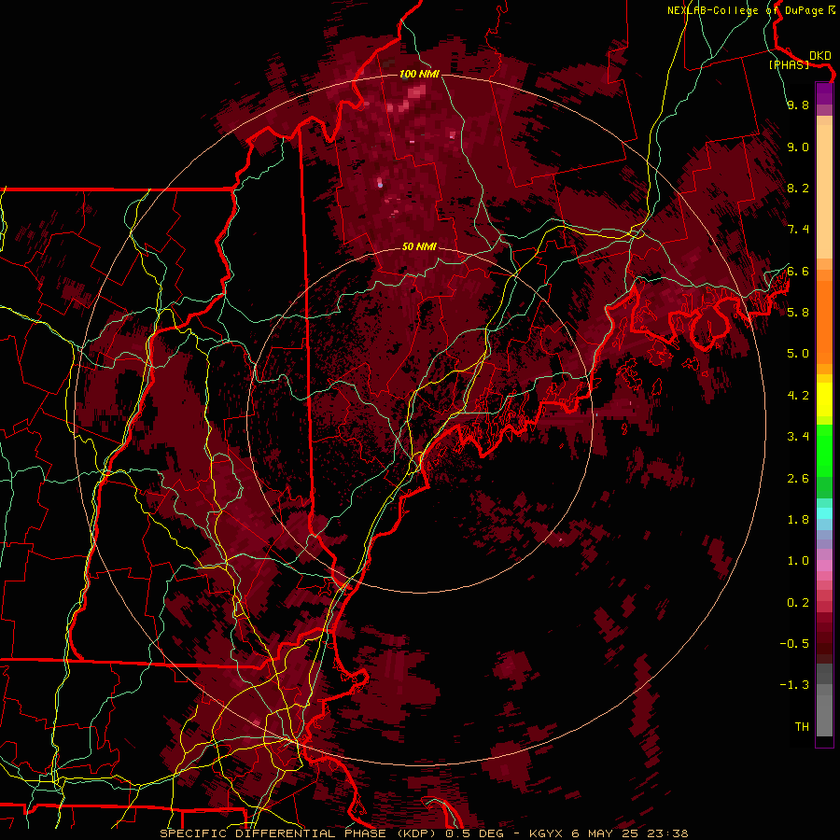Click the 5.0 value on color scale

[x=798, y=354]
